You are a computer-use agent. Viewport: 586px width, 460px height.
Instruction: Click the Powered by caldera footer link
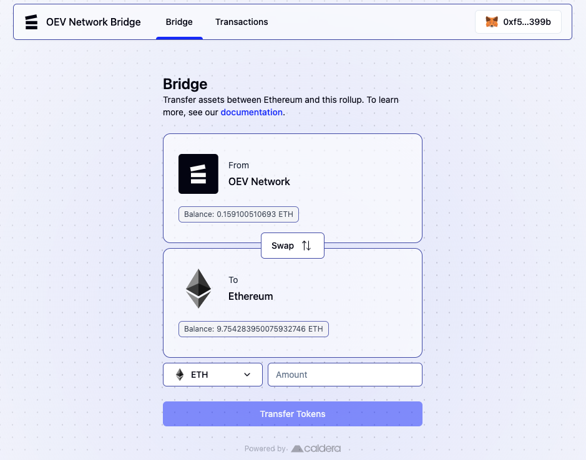pyautogui.click(x=293, y=448)
